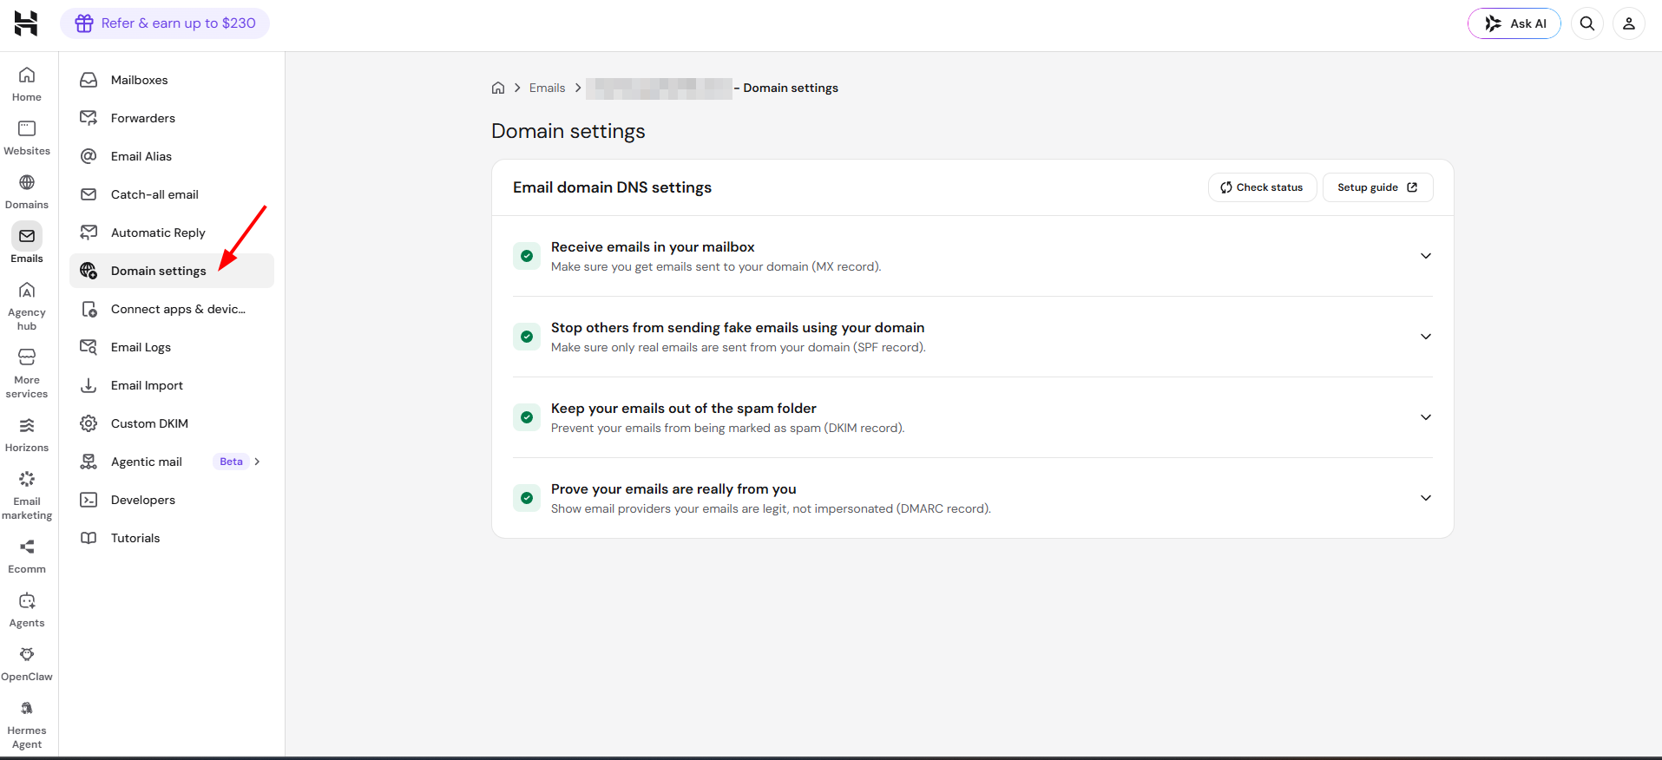The height and width of the screenshot is (760, 1662).
Task: Expand the DMARC record section chevron
Action: pos(1426,498)
